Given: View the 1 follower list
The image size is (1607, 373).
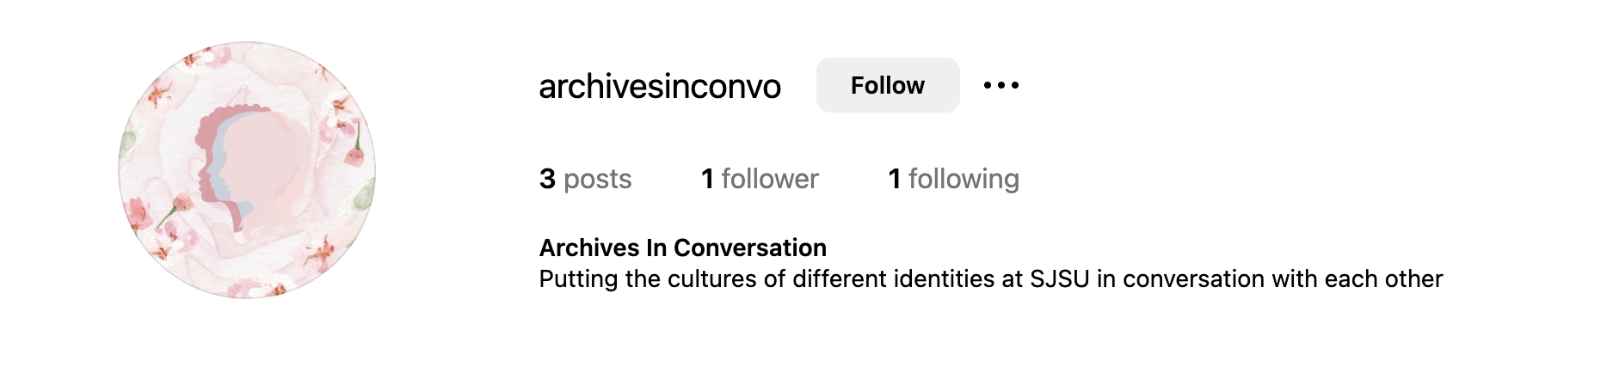Looking at the screenshot, I should [x=760, y=179].
